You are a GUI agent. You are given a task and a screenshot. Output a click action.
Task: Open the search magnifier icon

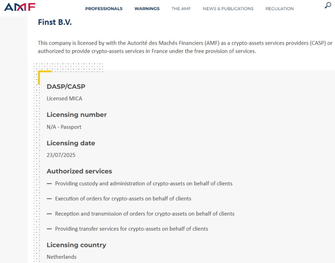click(x=327, y=6)
